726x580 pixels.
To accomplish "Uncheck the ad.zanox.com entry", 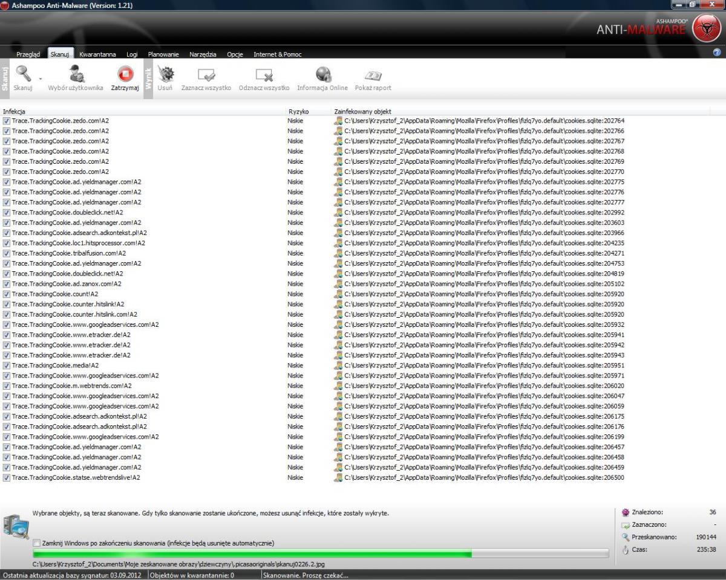I will tap(7, 284).
